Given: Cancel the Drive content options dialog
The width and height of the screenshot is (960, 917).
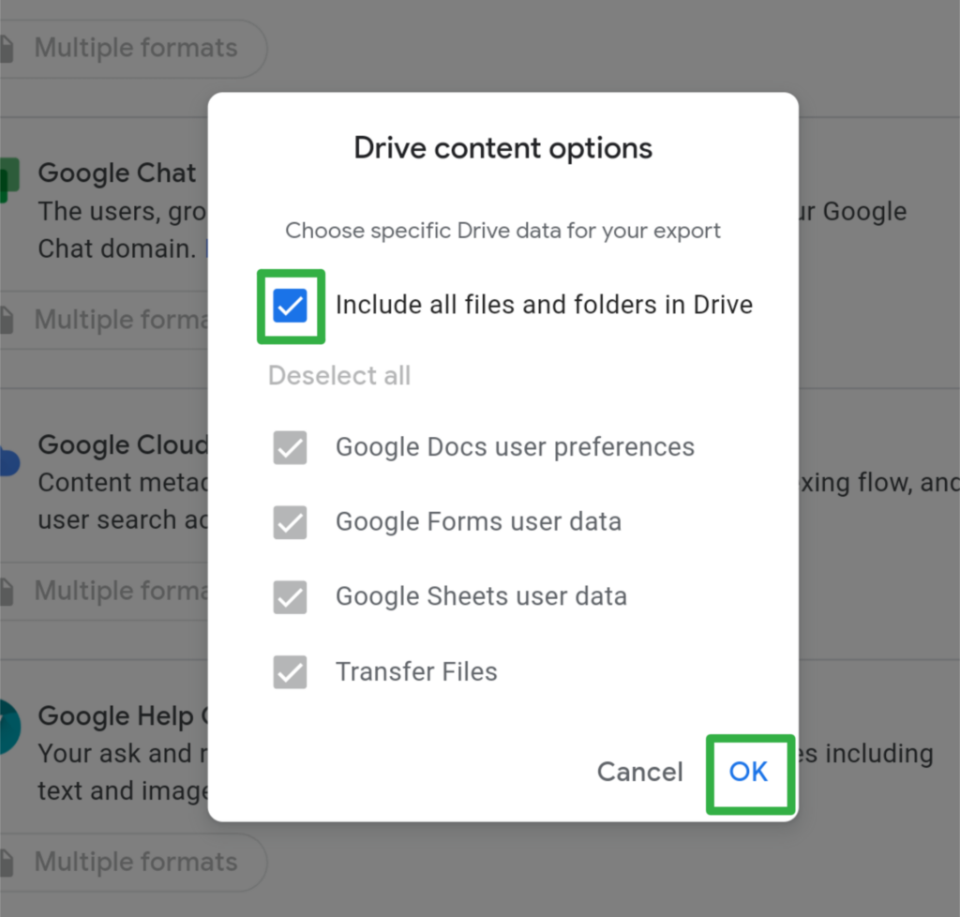Looking at the screenshot, I should (639, 773).
